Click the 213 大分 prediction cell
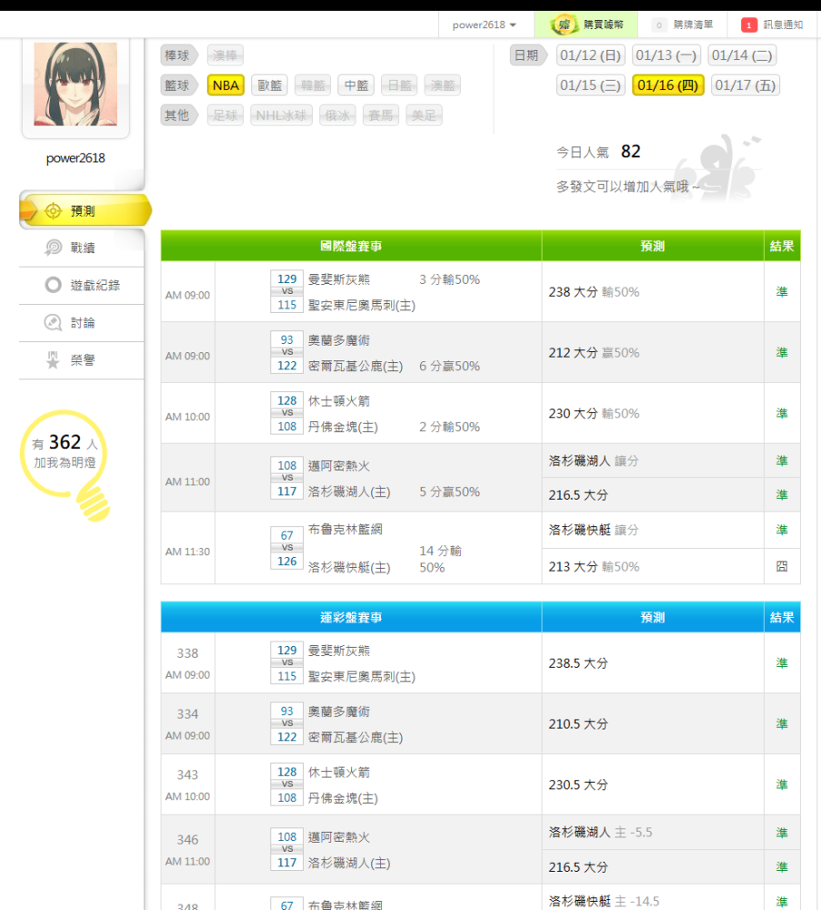This screenshot has height=910, width=821. click(653, 566)
